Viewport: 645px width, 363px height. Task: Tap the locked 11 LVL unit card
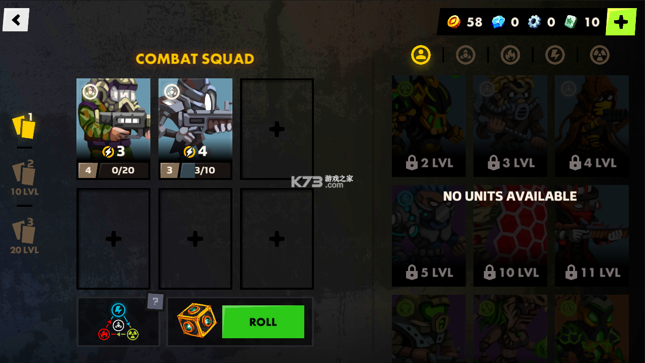592,236
